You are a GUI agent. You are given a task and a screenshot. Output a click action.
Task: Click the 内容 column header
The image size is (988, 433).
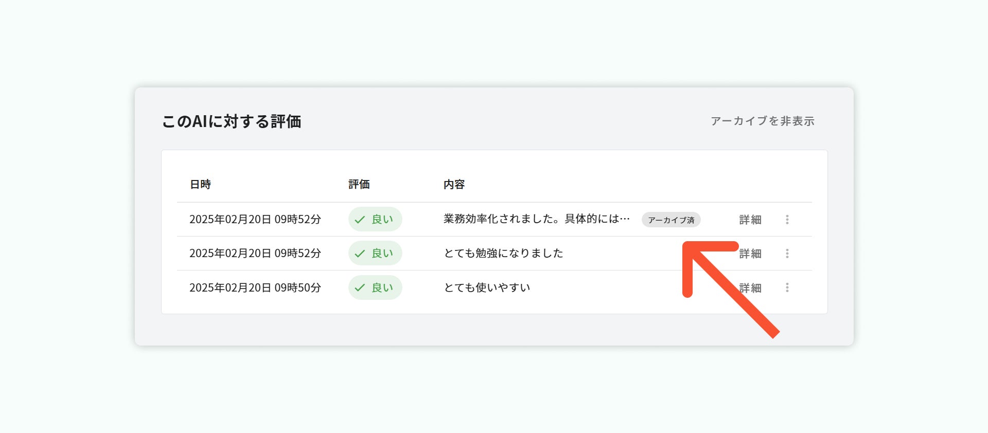(x=454, y=185)
